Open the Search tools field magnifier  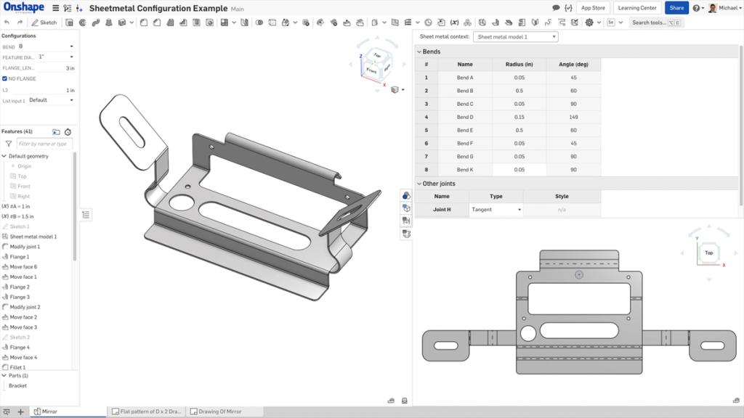(647, 22)
